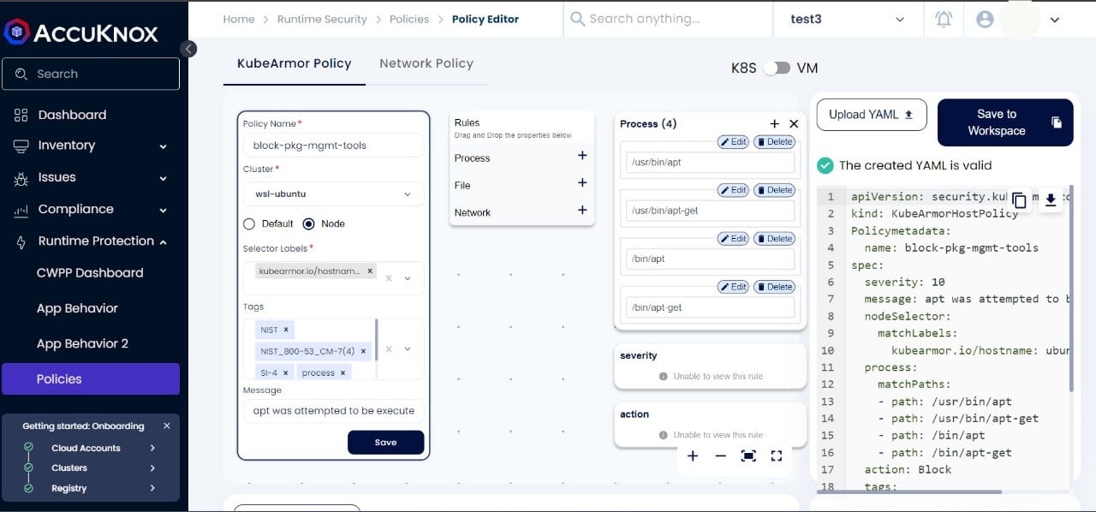Expand the Compliance sidebar menu
The height and width of the screenshot is (512, 1096).
163,210
